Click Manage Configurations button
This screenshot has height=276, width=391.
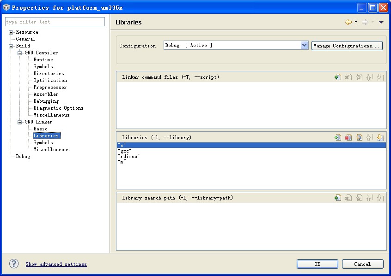coord(347,46)
